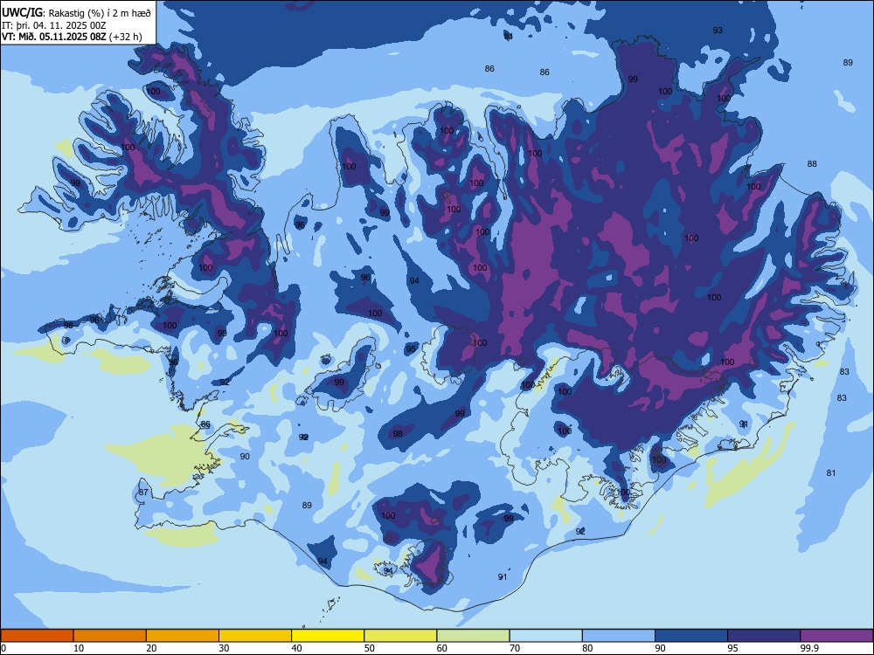This screenshot has height=655, width=874.
Task: Click the indigo 95–99.9 legend swatch
Action: (x=764, y=636)
